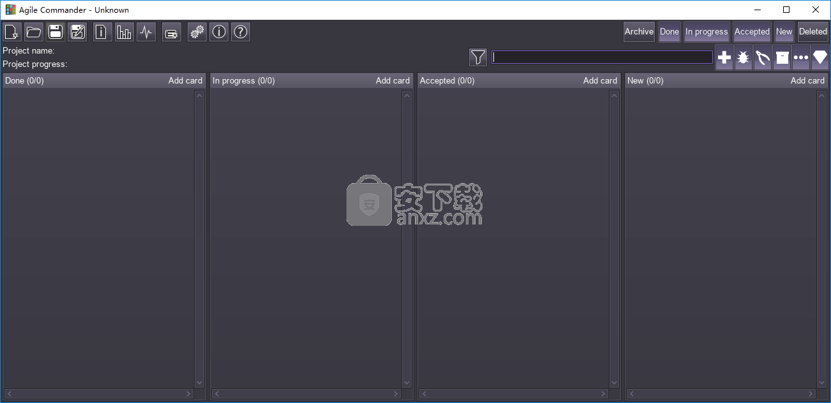The width and height of the screenshot is (831, 403).
Task: Open a project from folder icon
Action: pos(34,32)
